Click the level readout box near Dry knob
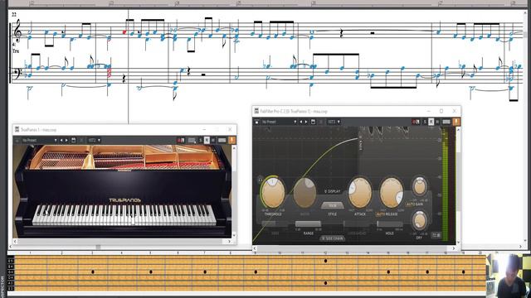 pos(436,235)
